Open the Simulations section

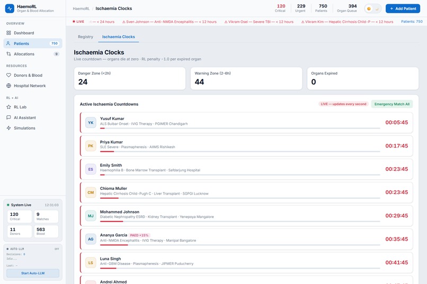point(33,128)
